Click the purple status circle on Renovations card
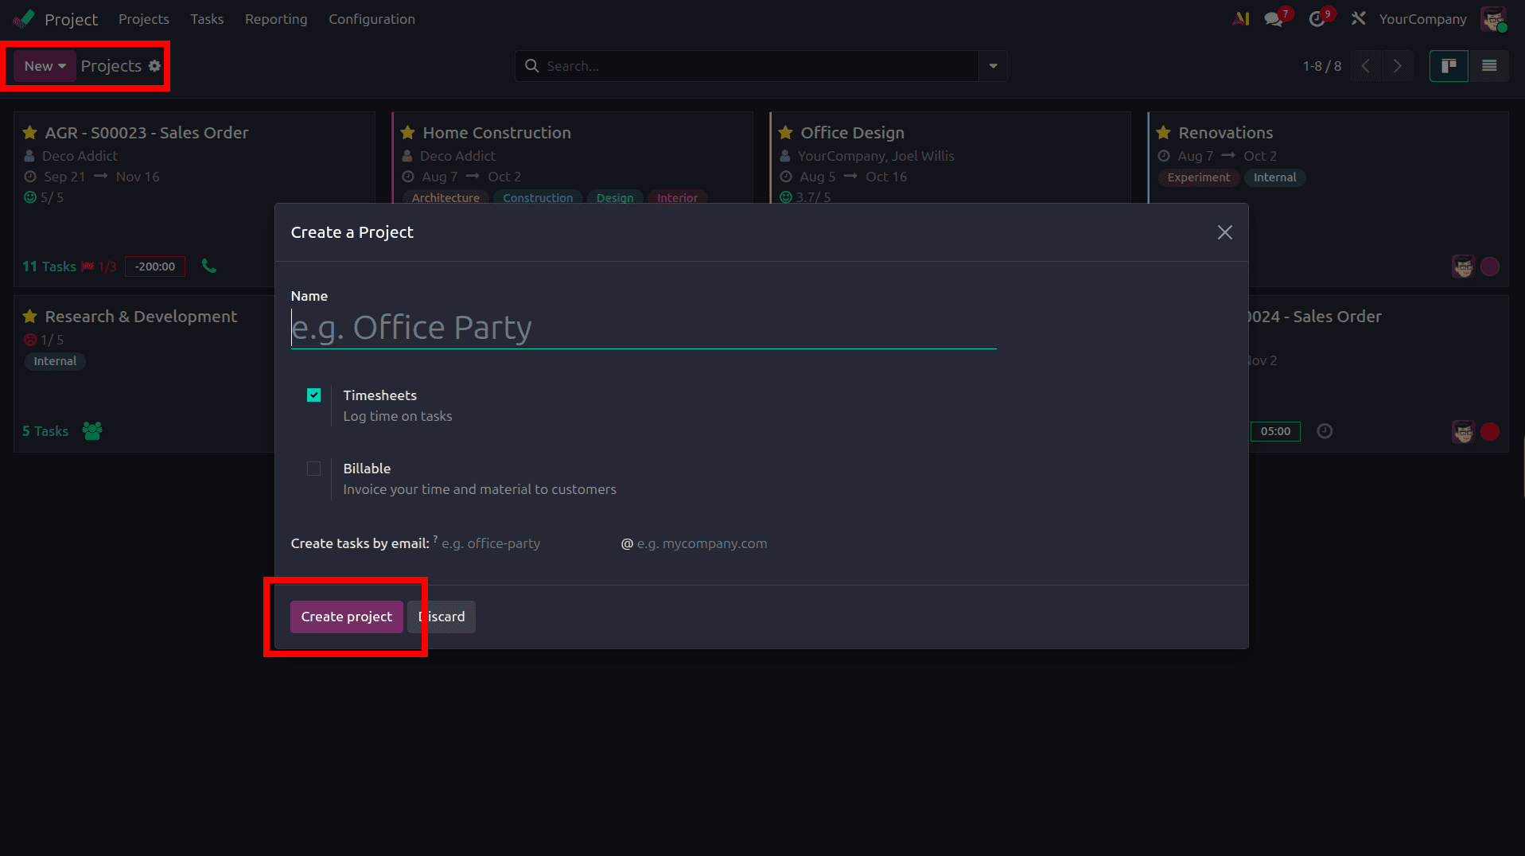This screenshot has height=856, width=1525. coord(1490,267)
